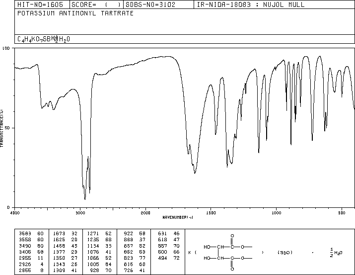
Task: Pick the 1271 wavenumber cell
Action: click(93, 234)
